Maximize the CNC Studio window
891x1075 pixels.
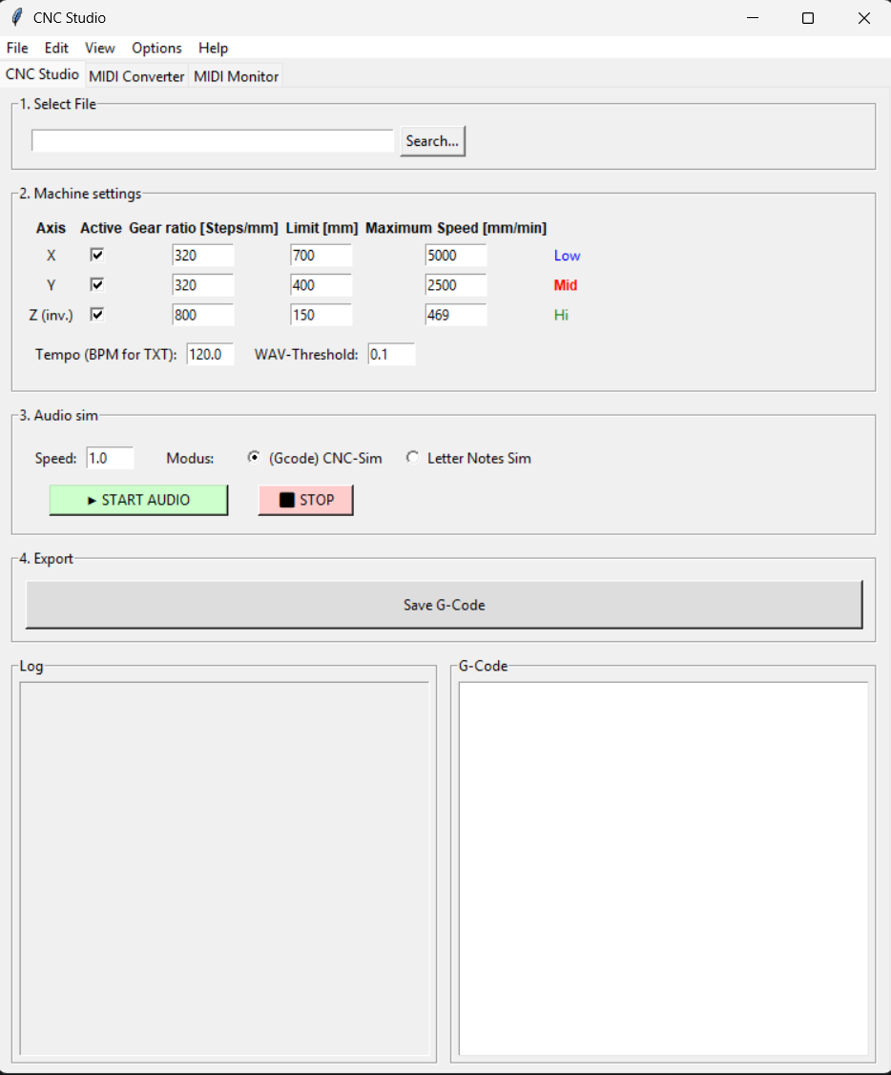[x=808, y=18]
